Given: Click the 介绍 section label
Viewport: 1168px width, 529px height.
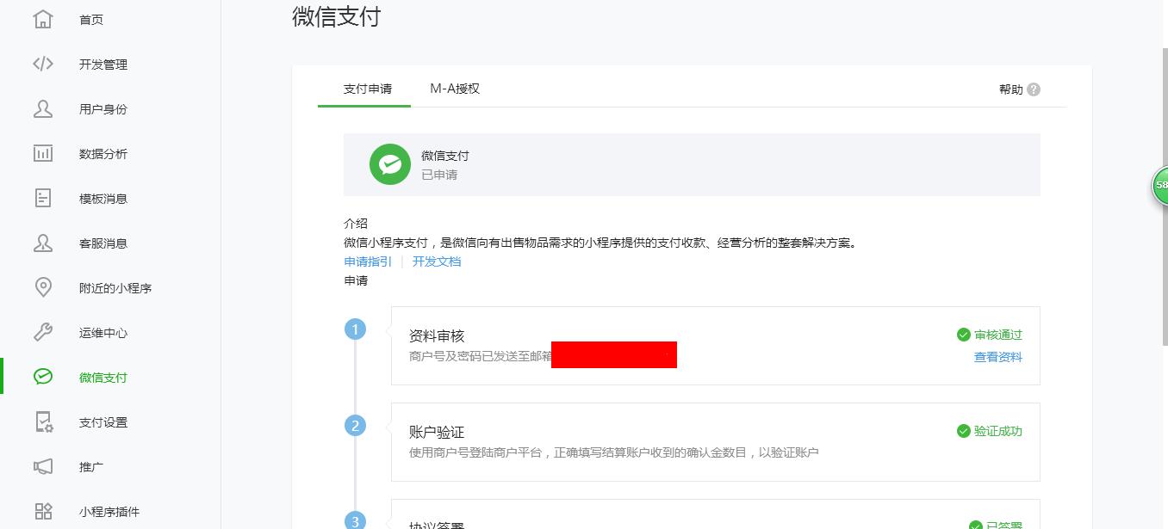Looking at the screenshot, I should pyautogui.click(x=356, y=224).
